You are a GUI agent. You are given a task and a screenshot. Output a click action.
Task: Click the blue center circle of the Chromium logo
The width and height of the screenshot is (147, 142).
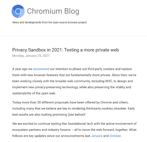pos(18,11)
